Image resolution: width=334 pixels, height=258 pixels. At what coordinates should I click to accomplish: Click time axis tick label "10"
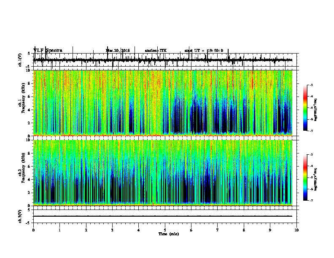point(296,230)
